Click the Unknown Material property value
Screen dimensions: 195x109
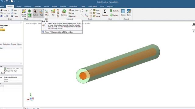[x=11, y=77]
